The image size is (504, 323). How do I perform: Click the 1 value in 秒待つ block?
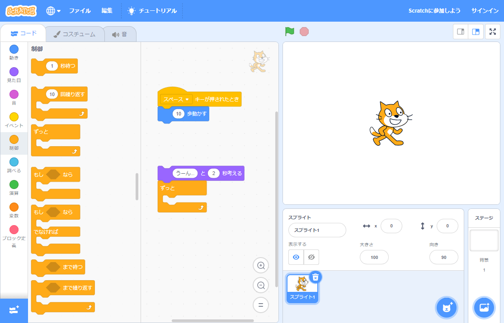click(52, 66)
